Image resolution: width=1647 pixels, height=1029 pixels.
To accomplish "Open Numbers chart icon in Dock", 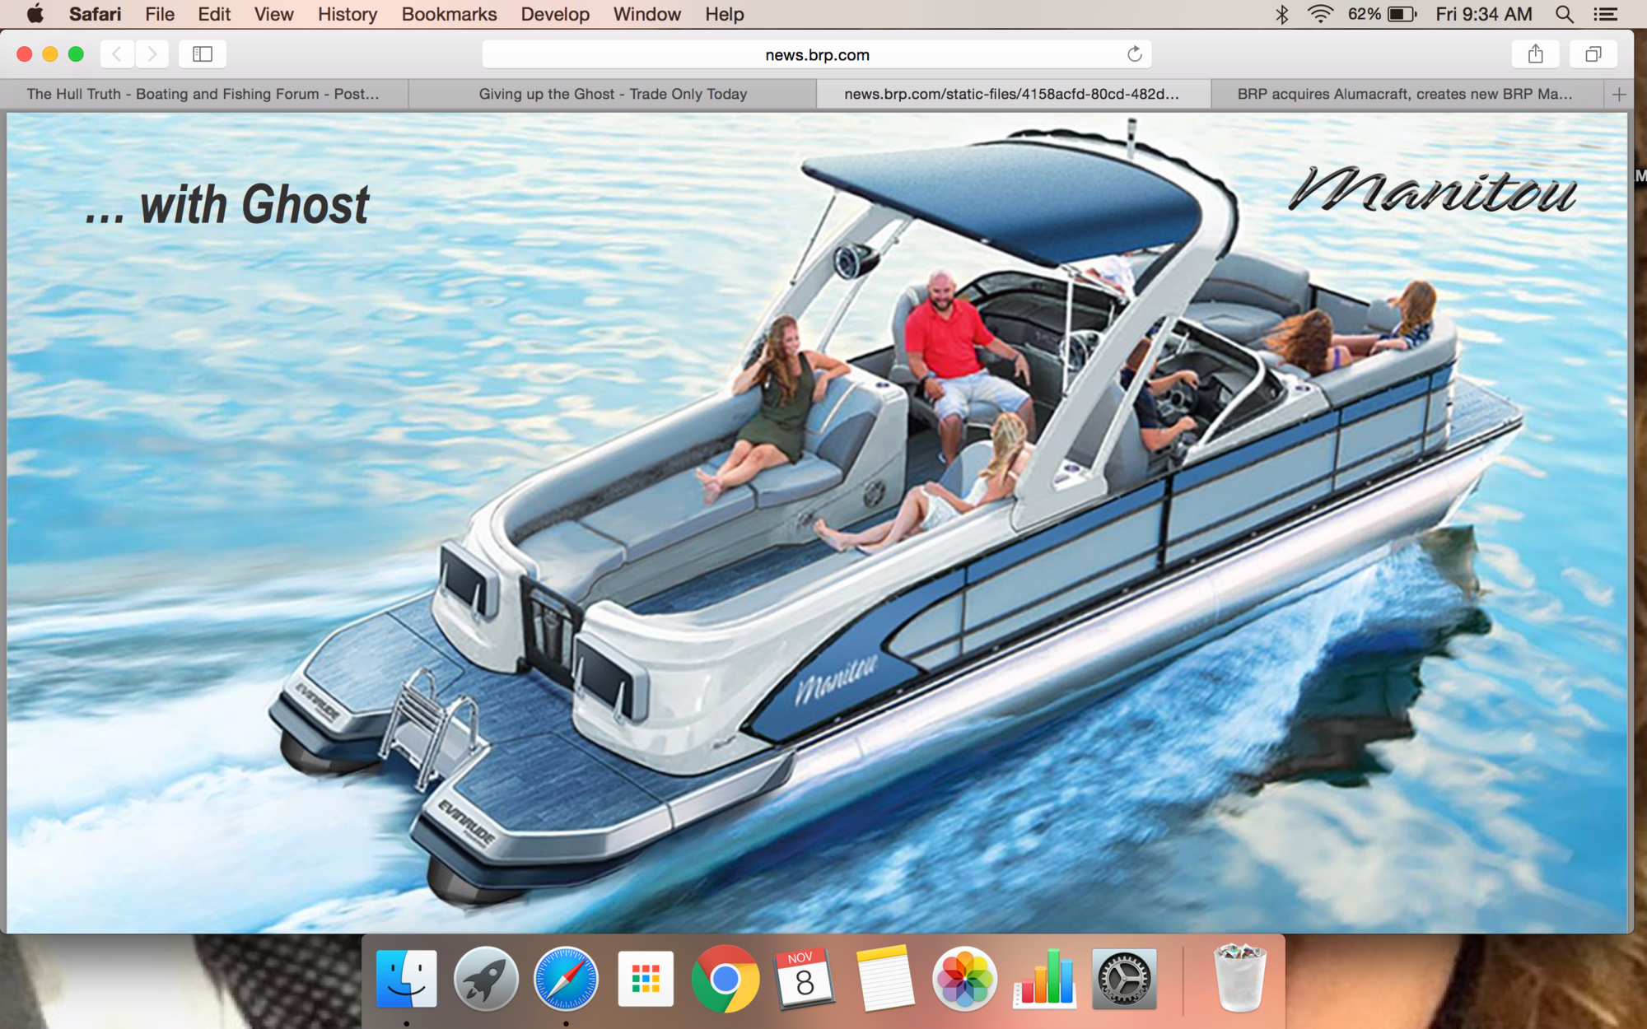I will [1044, 979].
